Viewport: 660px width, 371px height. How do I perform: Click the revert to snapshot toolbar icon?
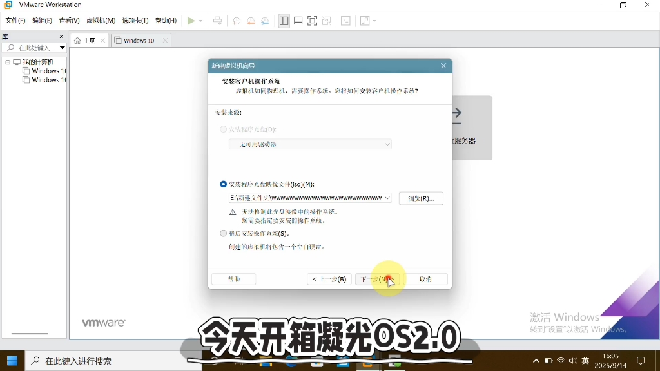click(x=251, y=21)
